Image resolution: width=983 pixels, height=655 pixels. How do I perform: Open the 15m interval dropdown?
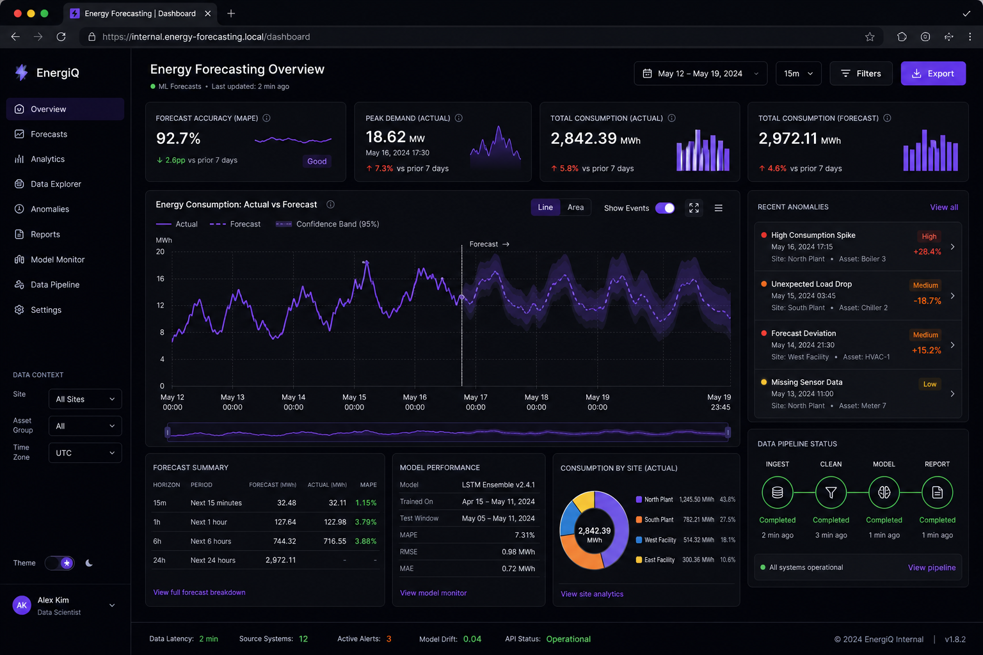799,74
